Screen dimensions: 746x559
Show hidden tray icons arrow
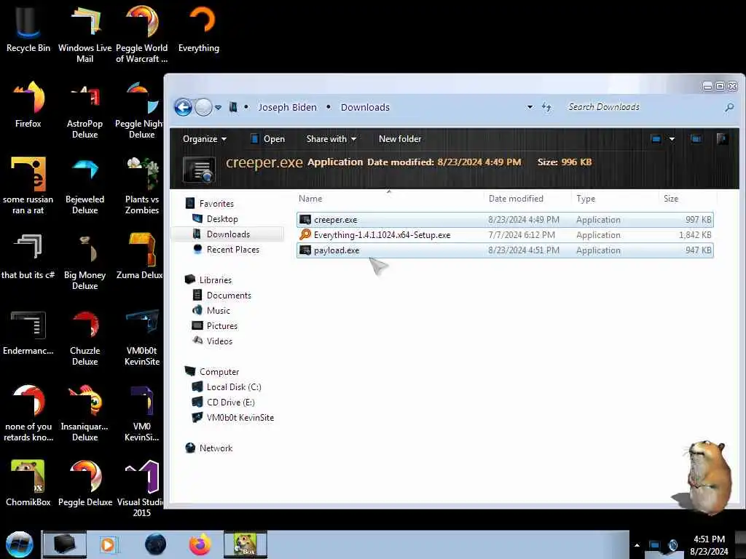click(x=637, y=545)
